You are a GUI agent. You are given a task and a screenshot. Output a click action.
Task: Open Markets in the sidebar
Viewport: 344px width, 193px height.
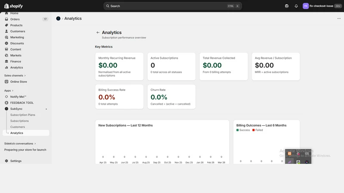pyautogui.click(x=16, y=55)
